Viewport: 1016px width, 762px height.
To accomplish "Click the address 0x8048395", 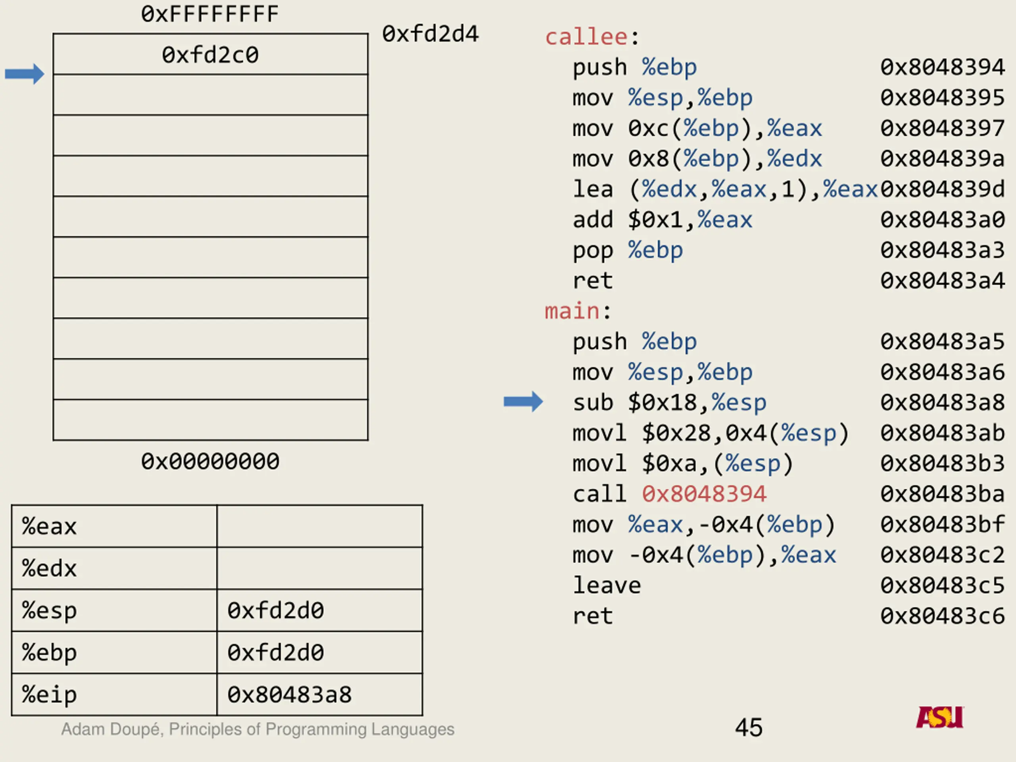I will [943, 98].
